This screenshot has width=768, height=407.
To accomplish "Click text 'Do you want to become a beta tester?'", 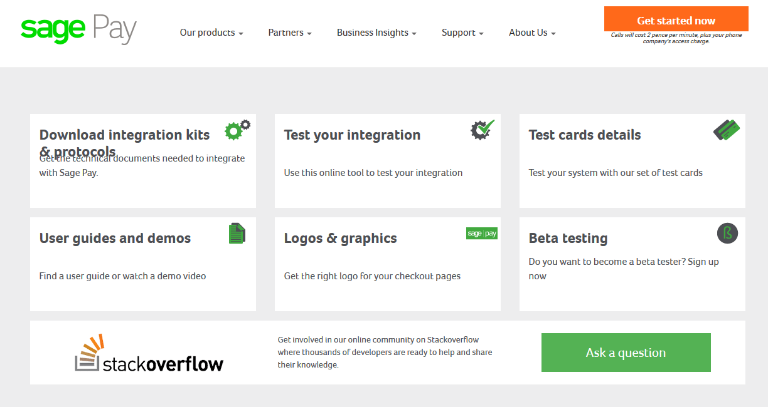I will click(x=607, y=262).
